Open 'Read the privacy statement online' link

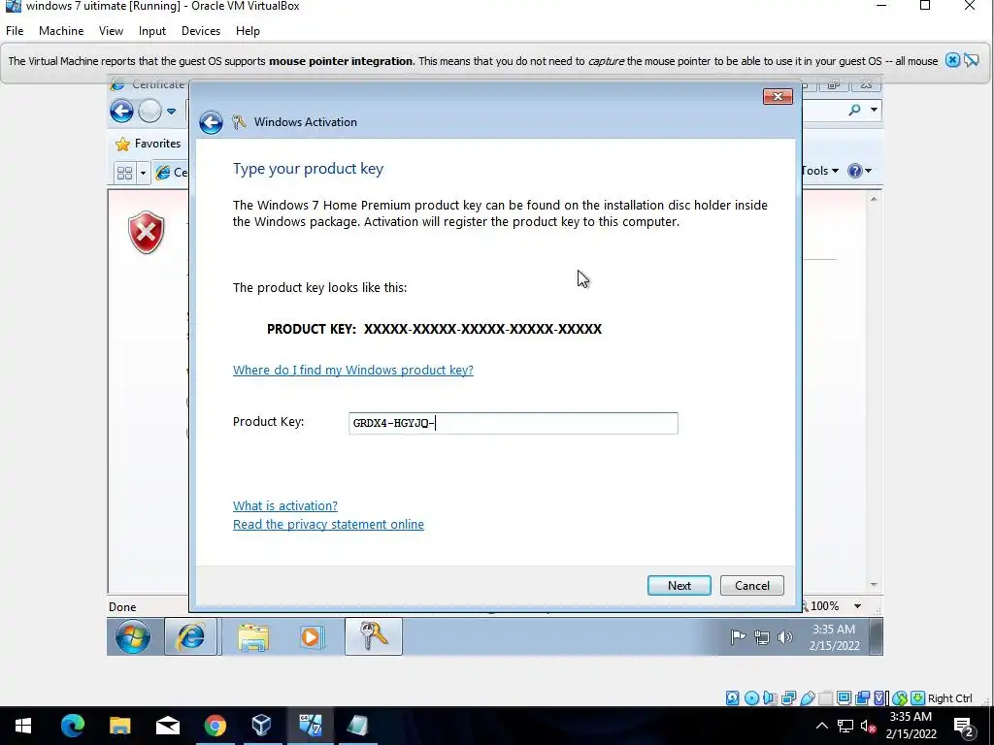pyautogui.click(x=328, y=524)
